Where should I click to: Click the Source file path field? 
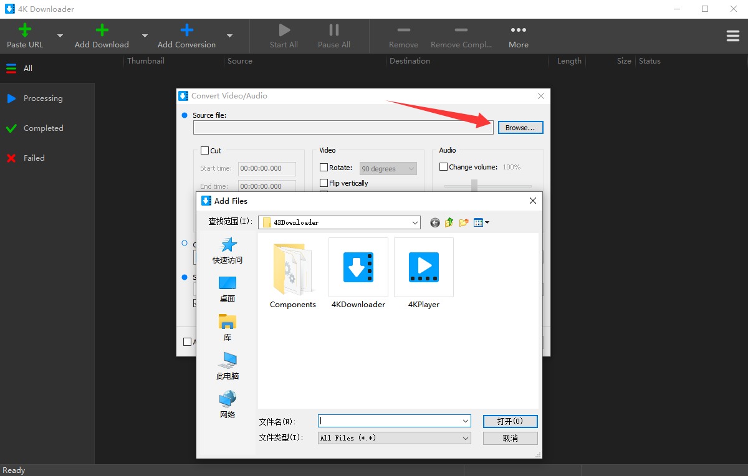click(x=343, y=128)
